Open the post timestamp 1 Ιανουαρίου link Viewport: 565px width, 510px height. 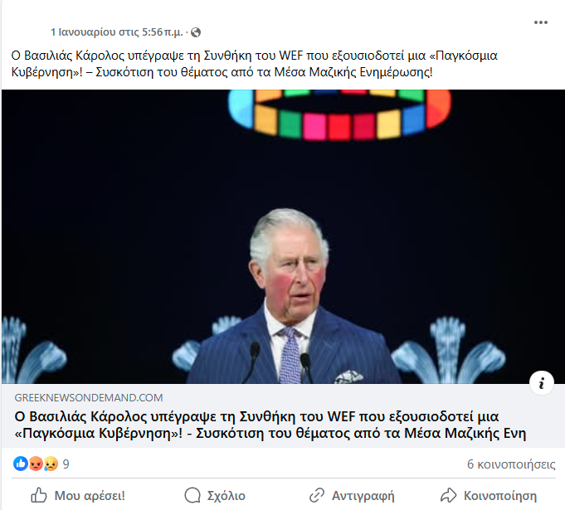(x=117, y=32)
